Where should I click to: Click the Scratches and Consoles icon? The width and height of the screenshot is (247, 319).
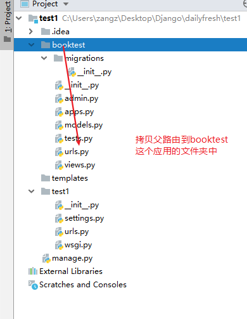click(33, 285)
